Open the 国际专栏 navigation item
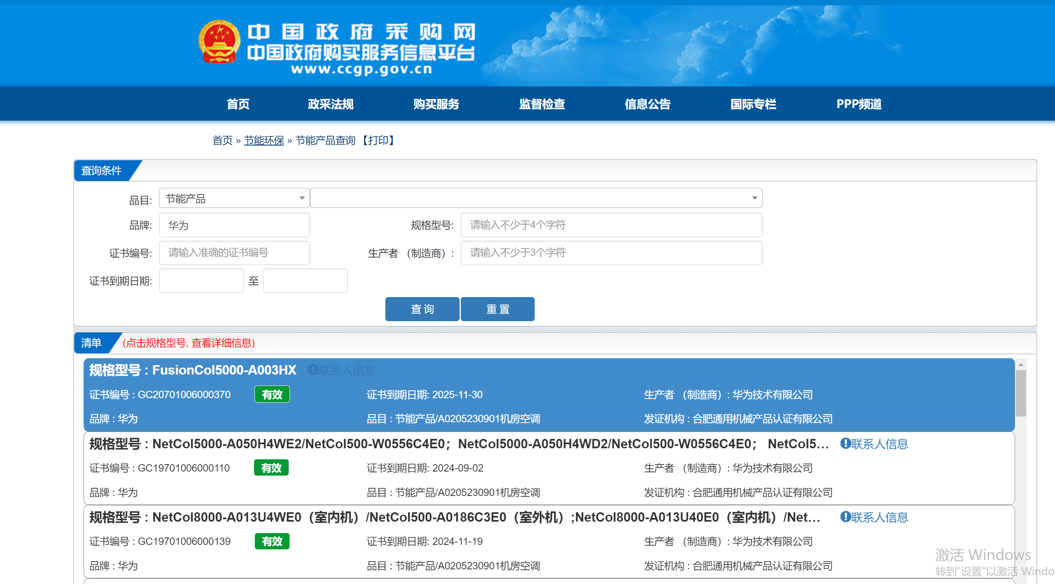 pos(753,104)
